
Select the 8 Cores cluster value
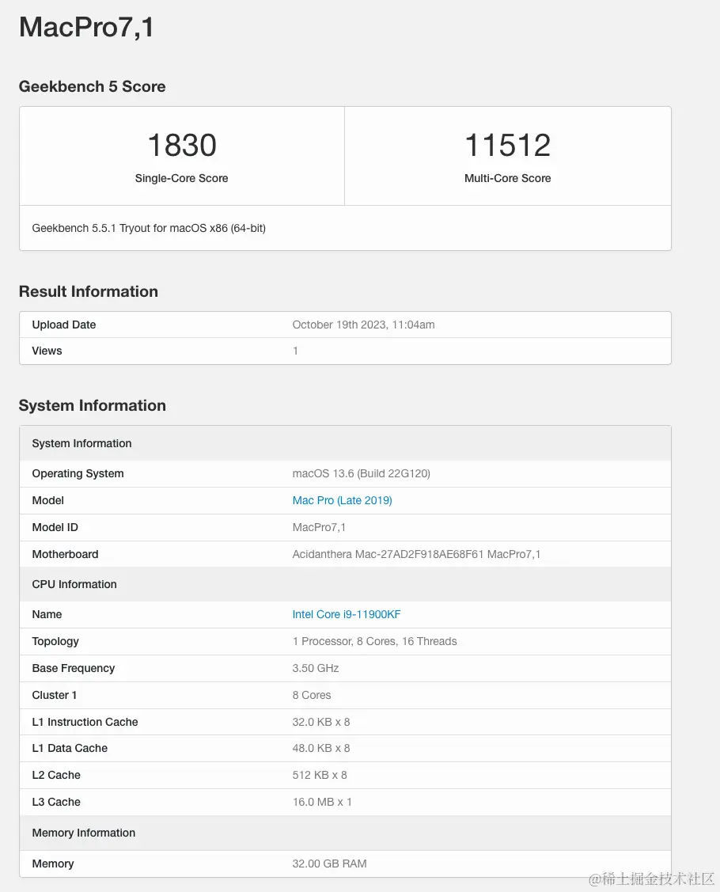[x=312, y=695]
